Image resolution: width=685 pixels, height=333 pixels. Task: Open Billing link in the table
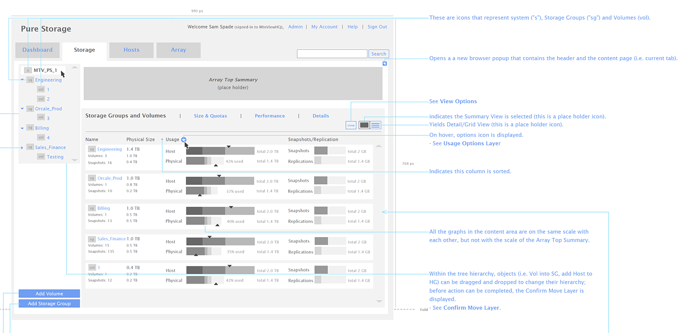click(104, 208)
